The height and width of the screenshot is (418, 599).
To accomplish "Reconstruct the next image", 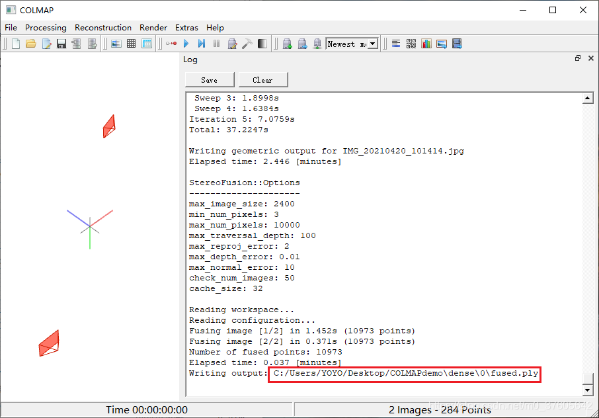I will click(x=202, y=43).
